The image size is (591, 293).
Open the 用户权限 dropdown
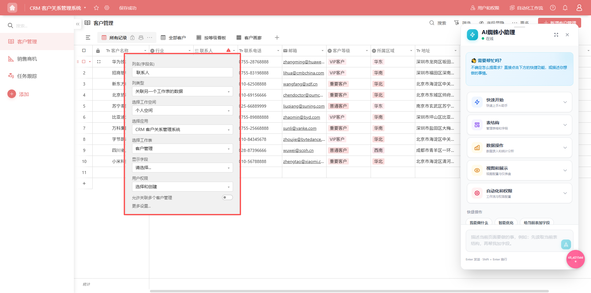[x=183, y=187]
